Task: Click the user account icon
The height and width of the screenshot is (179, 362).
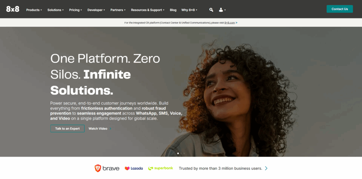Action: [x=221, y=10]
